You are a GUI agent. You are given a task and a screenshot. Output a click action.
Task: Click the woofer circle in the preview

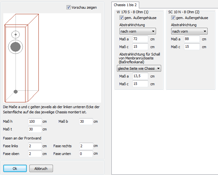16,47
